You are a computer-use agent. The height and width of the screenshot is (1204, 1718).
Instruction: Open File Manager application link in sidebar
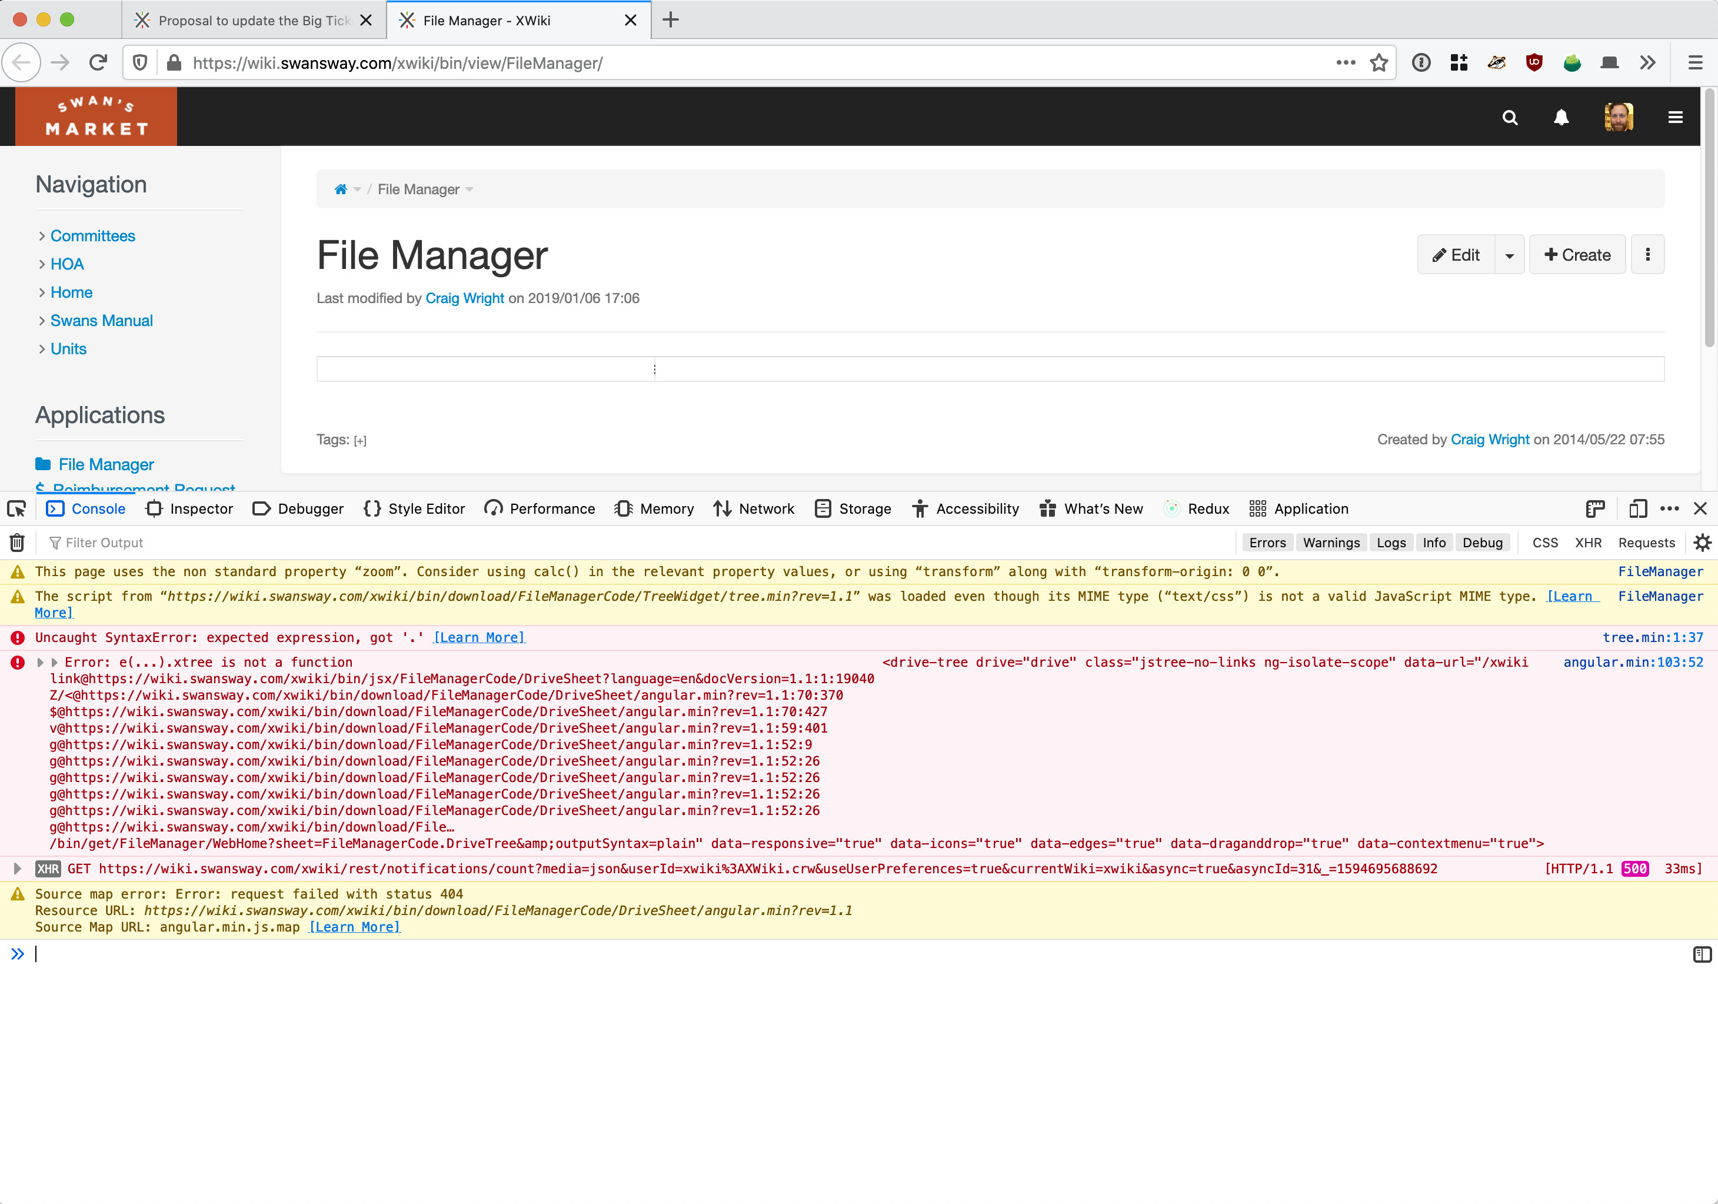(x=106, y=465)
